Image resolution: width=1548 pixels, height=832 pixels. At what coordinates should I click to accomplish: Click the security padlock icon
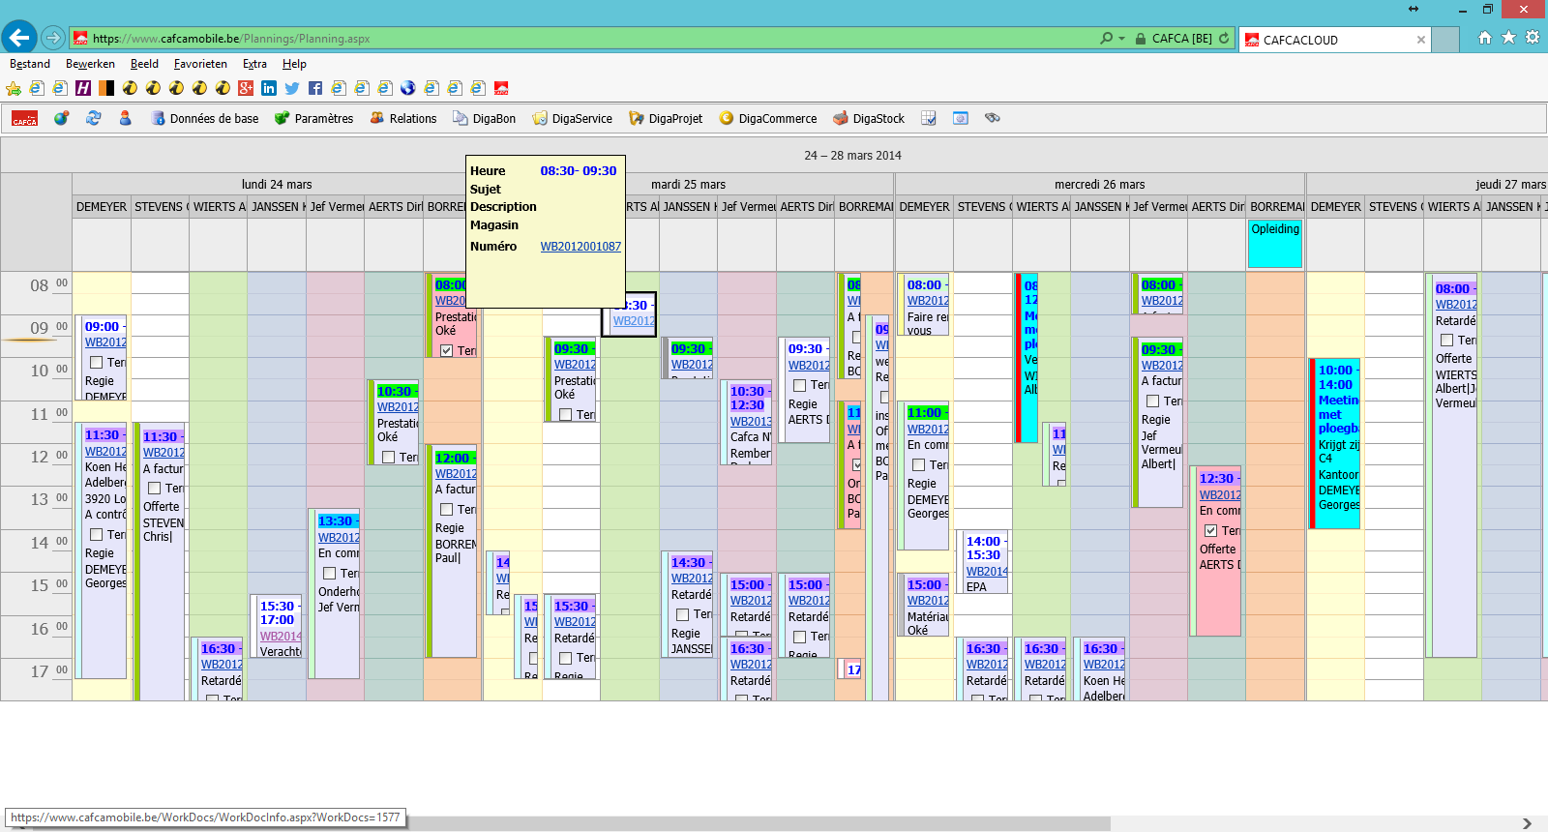pyautogui.click(x=1142, y=39)
